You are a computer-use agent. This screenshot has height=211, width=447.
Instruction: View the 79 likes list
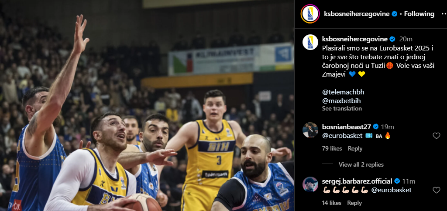(x=332, y=148)
